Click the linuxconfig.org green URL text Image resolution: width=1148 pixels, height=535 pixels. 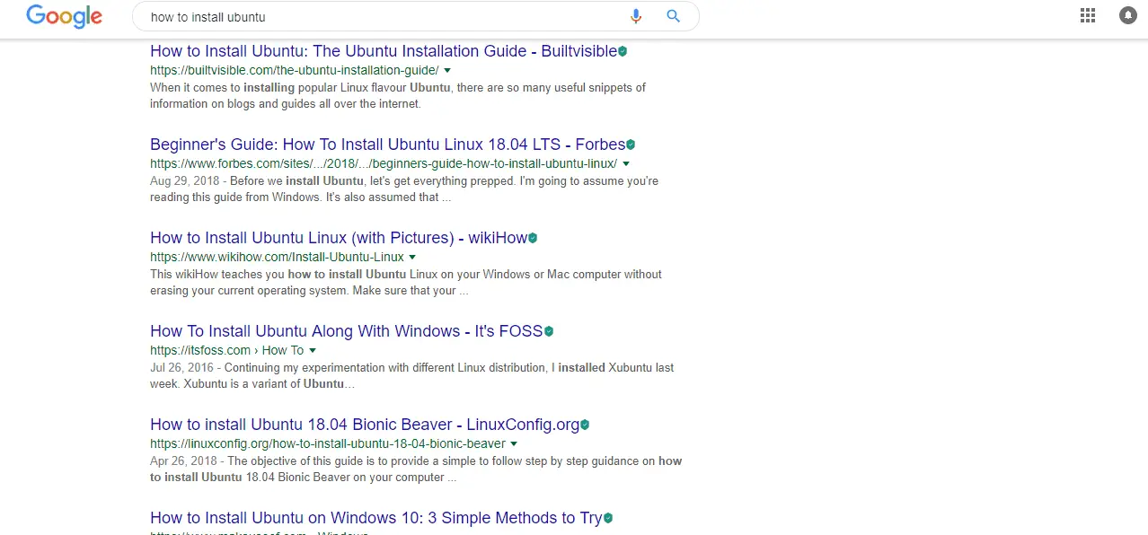click(x=328, y=443)
